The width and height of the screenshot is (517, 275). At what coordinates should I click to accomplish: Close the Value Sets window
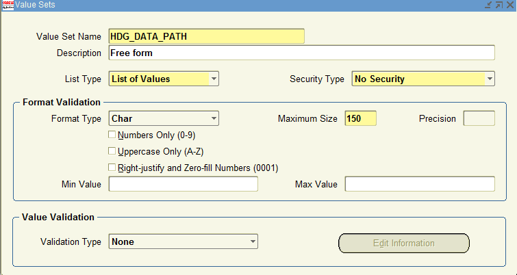pyautogui.click(x=510, y=5)
